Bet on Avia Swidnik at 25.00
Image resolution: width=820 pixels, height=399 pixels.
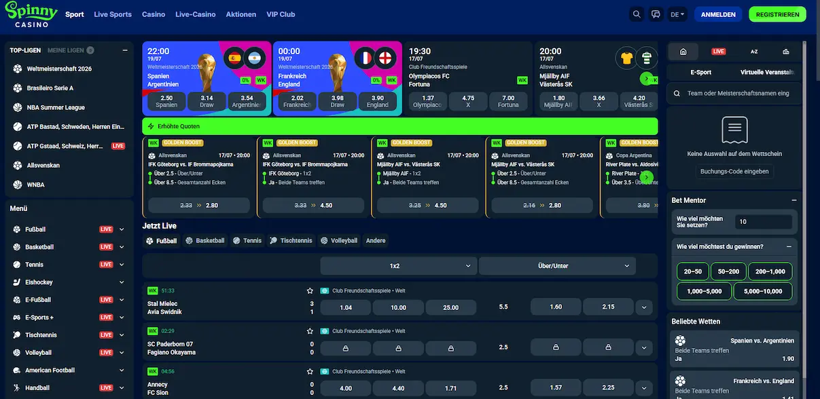451,307
